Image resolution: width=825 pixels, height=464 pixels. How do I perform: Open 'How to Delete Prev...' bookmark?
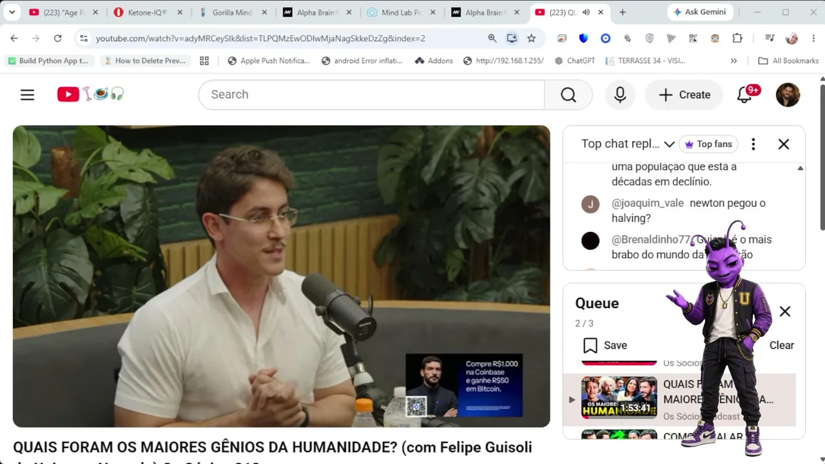click(x=144, y=61)
